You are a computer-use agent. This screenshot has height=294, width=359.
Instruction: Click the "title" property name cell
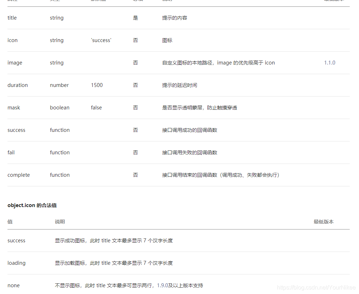[12, 18]
